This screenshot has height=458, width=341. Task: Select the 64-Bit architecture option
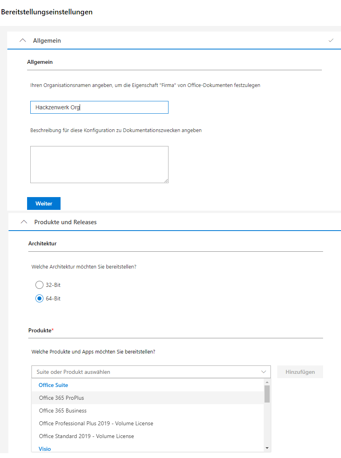(x=39, y=298)
